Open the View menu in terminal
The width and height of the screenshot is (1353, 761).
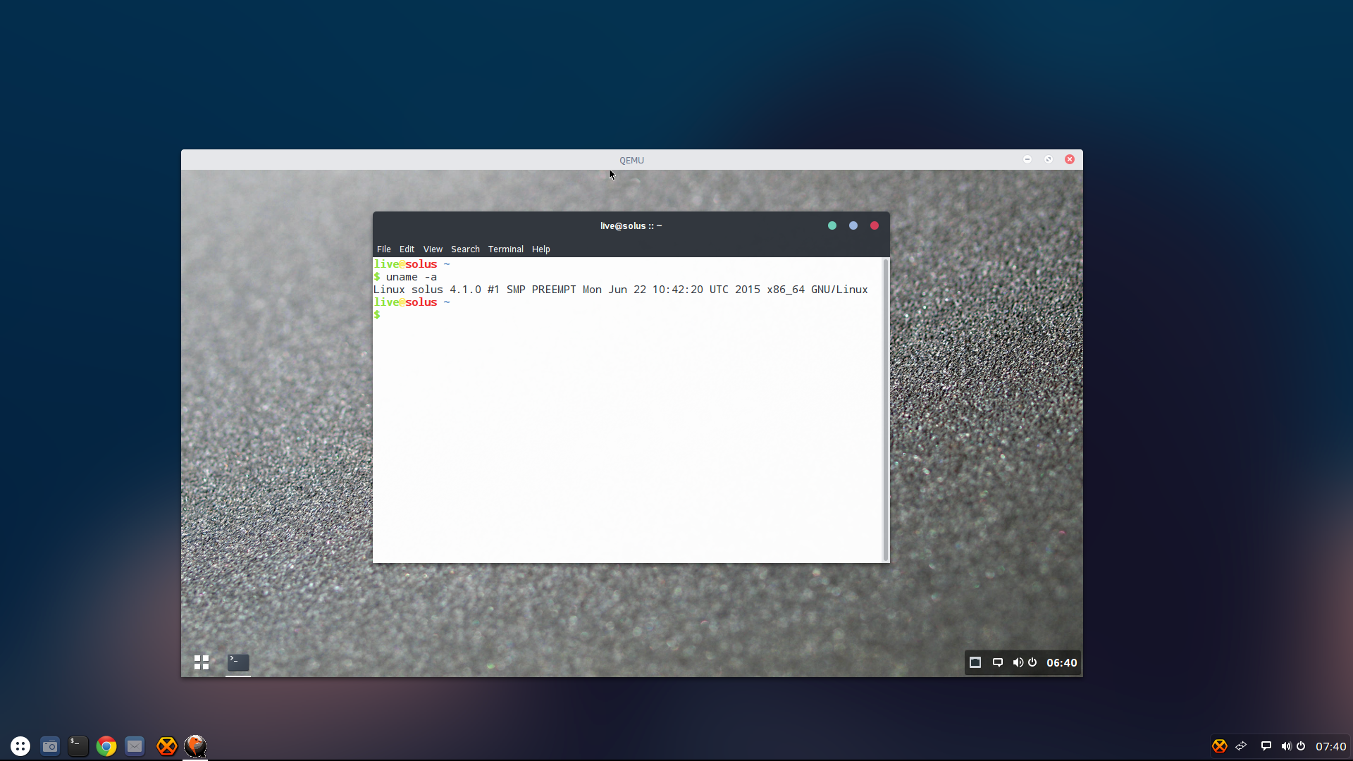point(433,249)
